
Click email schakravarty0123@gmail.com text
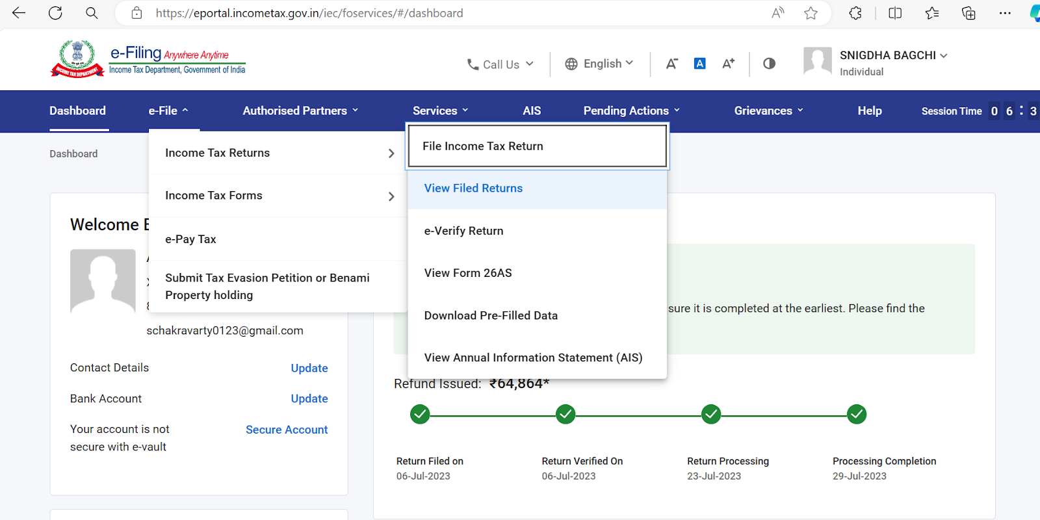pos(225,330)
